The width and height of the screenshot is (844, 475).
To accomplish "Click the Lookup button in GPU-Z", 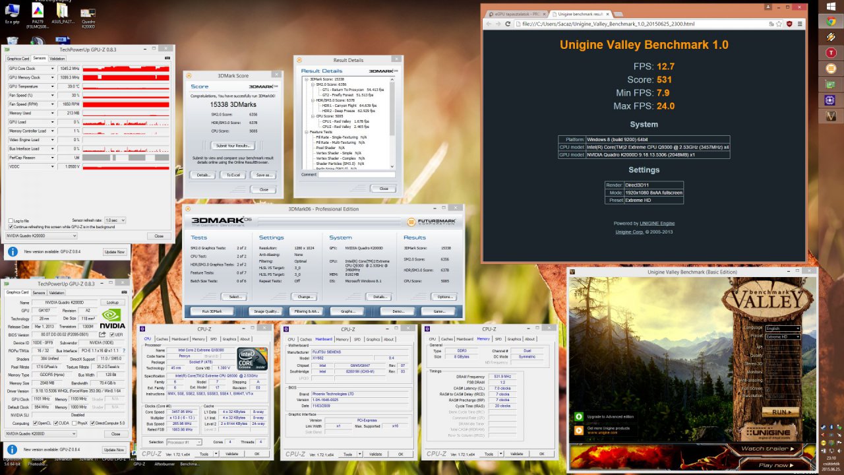I will pos(113,301).
